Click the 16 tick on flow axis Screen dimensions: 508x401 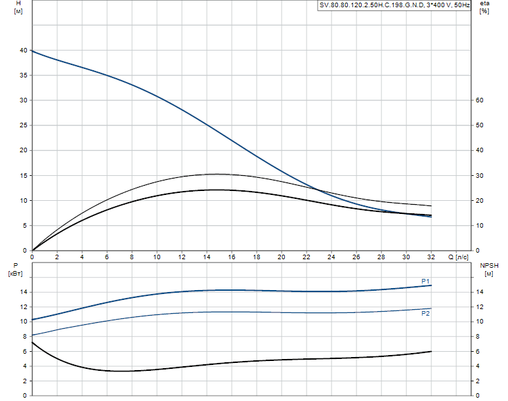232,257
